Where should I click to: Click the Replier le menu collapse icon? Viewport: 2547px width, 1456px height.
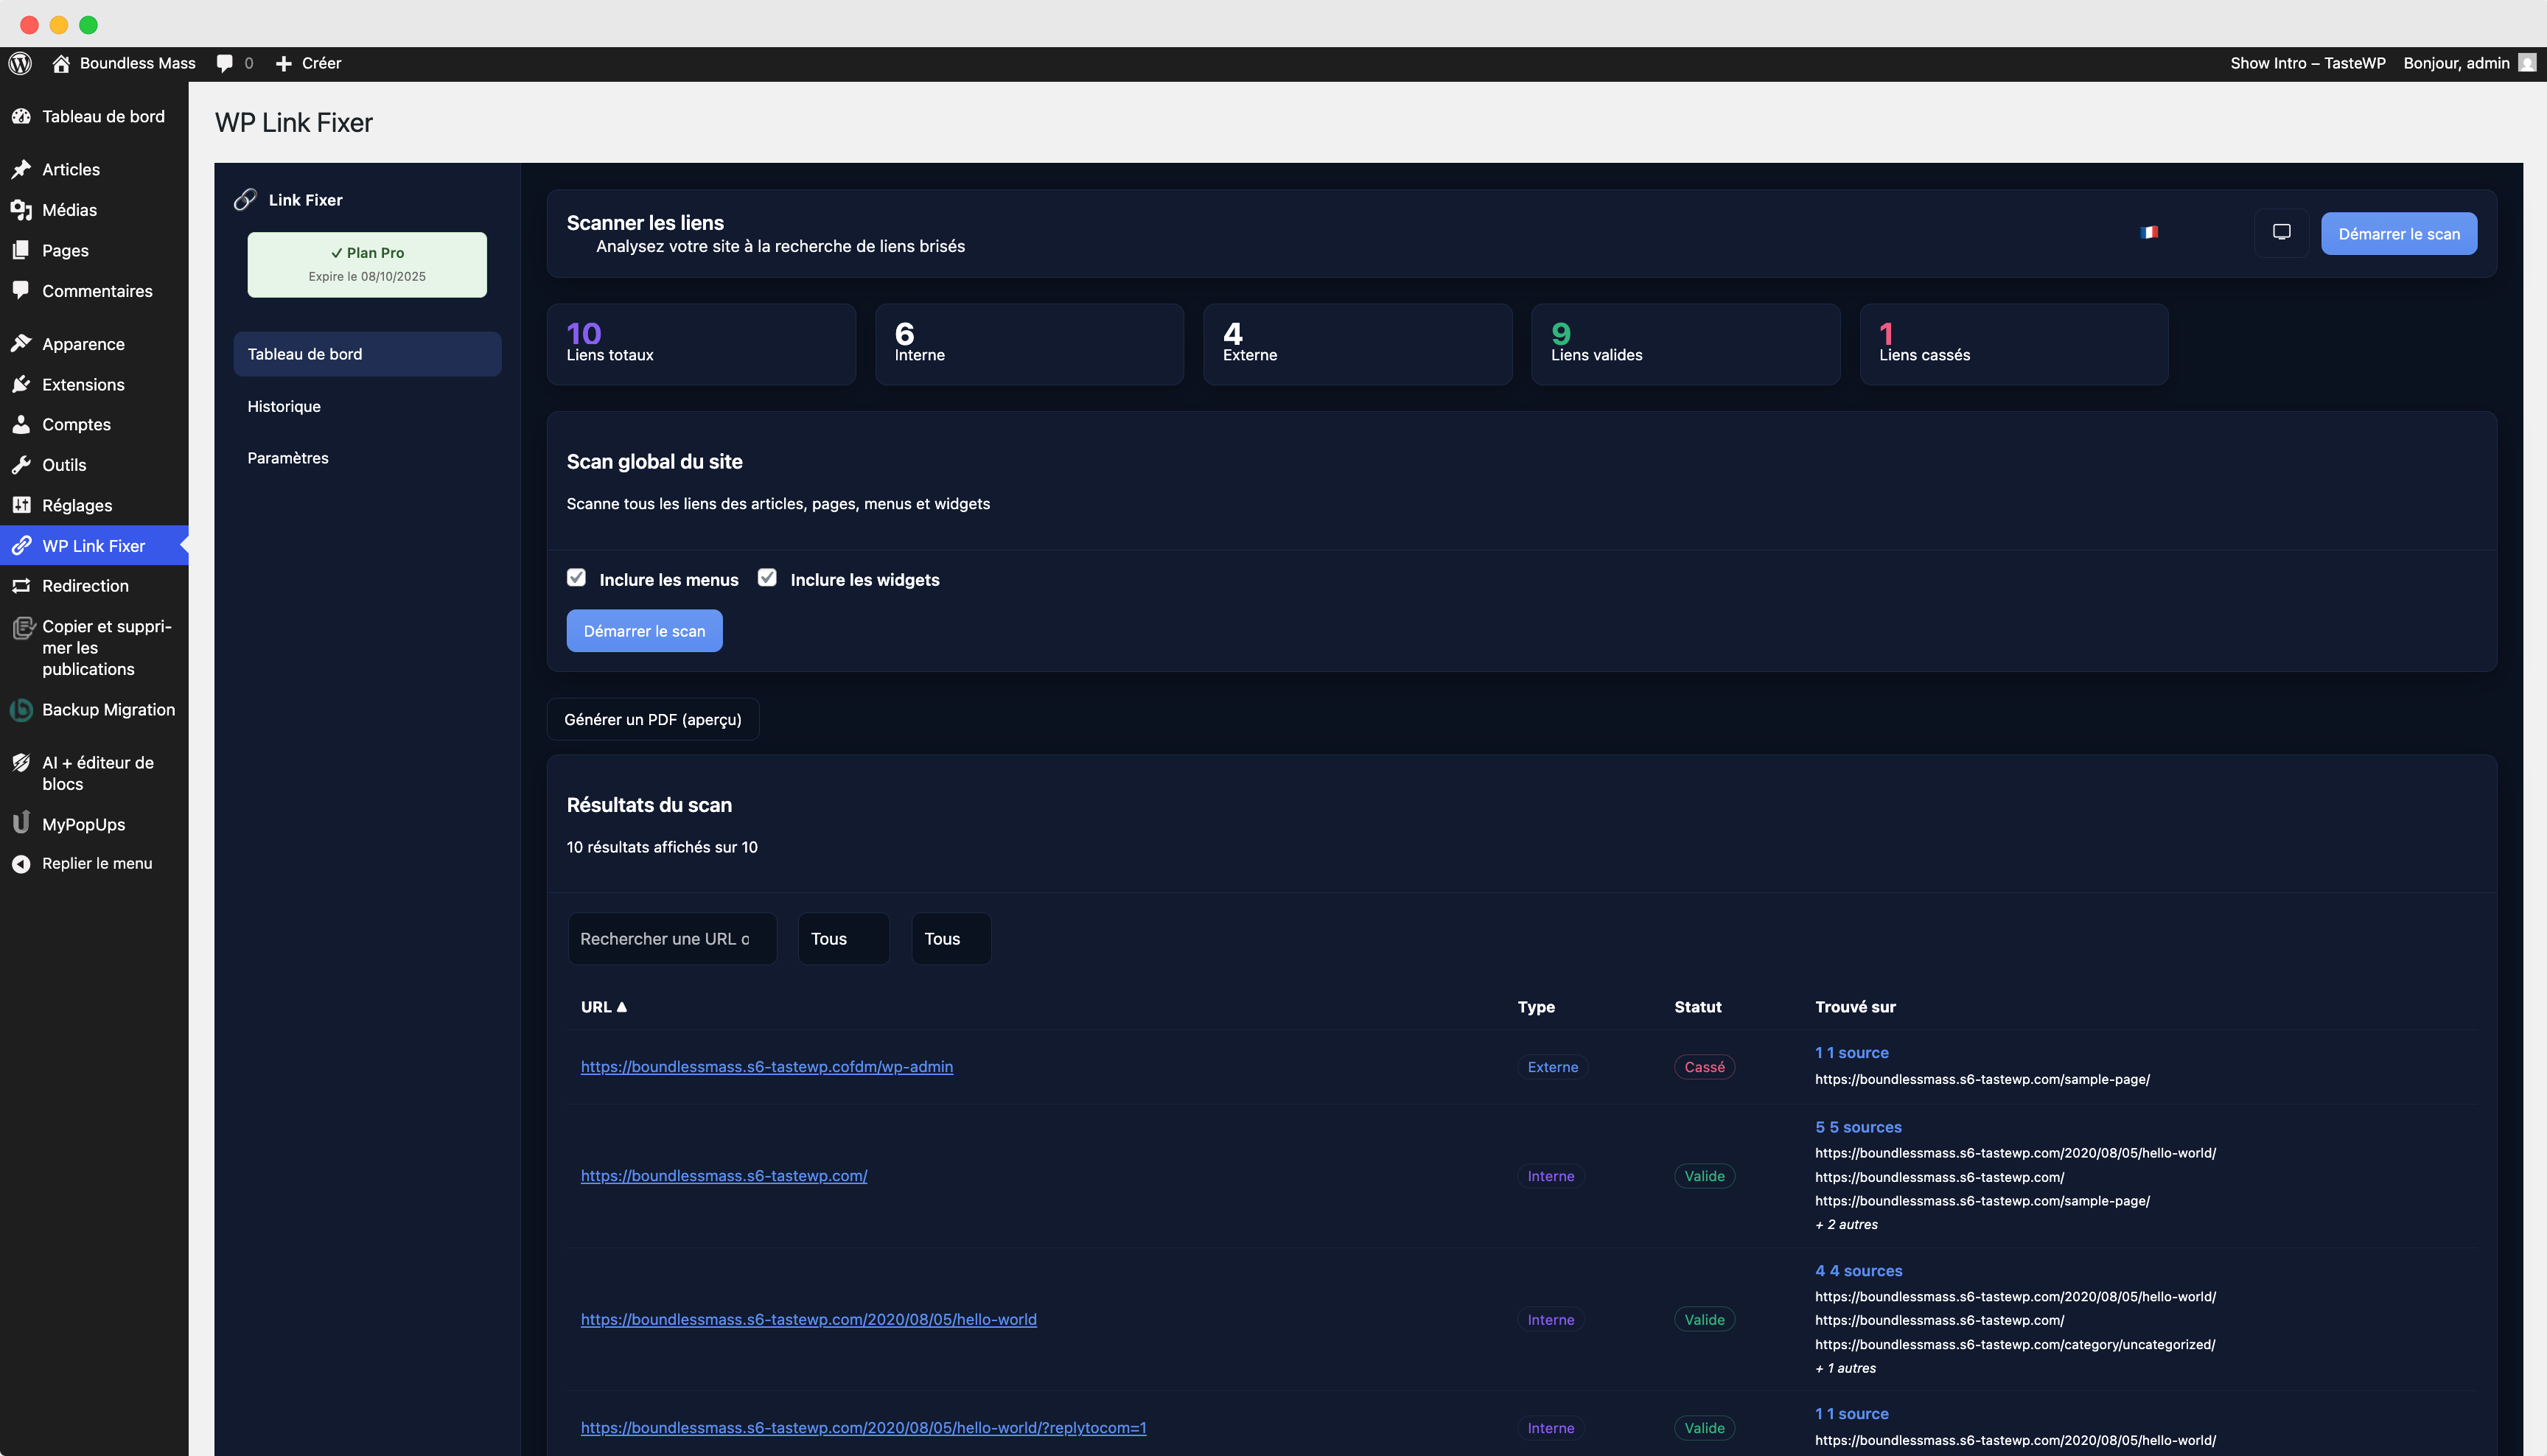[x=21, y=864]
